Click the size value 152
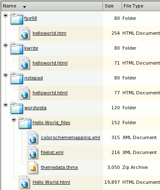 click(115, 123)
